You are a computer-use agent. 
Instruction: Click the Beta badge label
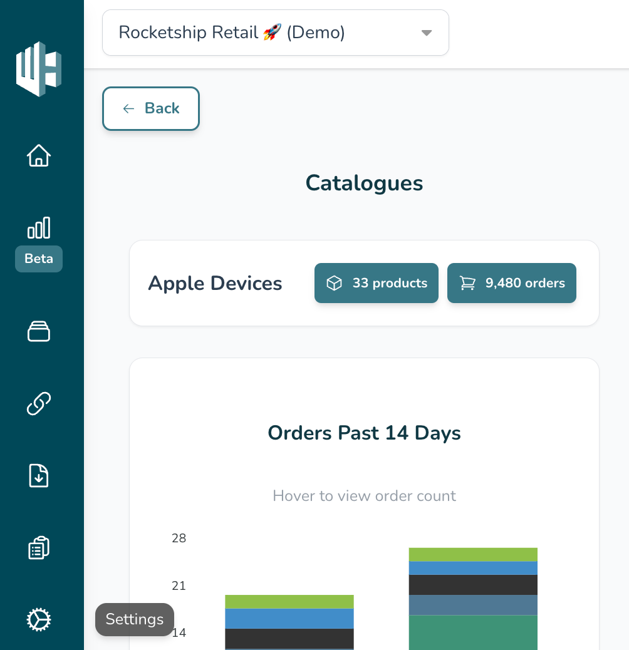point(39,259)
